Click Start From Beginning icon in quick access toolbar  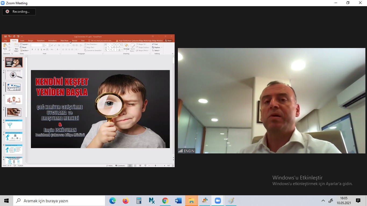pos(18,36)
